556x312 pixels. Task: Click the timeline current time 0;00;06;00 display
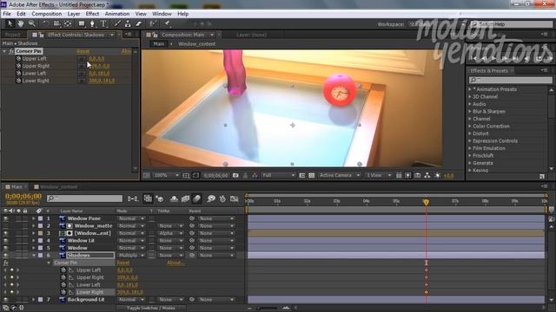(x=23, y=197)
